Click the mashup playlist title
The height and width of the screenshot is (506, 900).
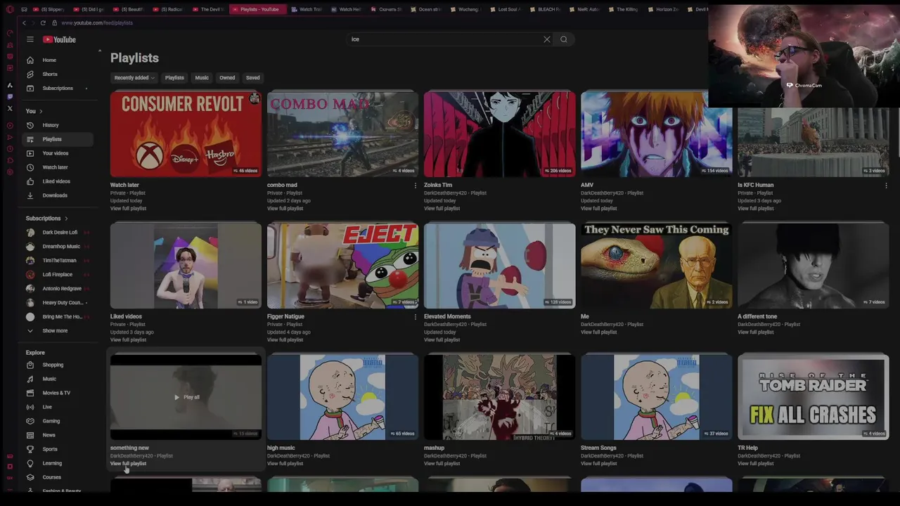(434, 448)
